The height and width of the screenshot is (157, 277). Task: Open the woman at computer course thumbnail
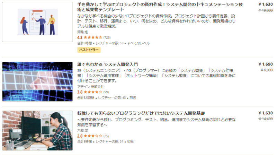pyautogui.click(x=37, y=130)
